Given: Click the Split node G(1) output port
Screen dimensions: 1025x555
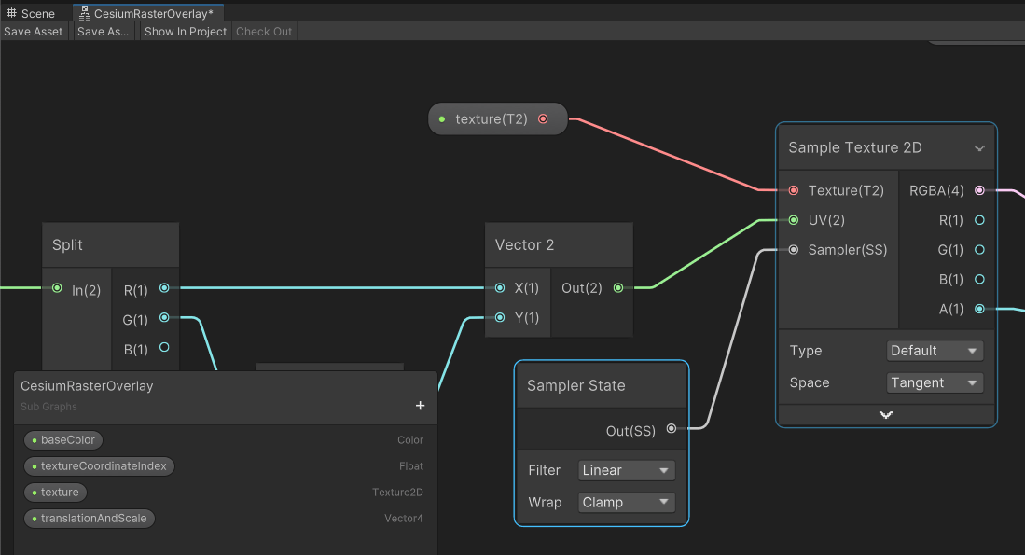Looking at the screenshot, I should click(x=165, y=318).
